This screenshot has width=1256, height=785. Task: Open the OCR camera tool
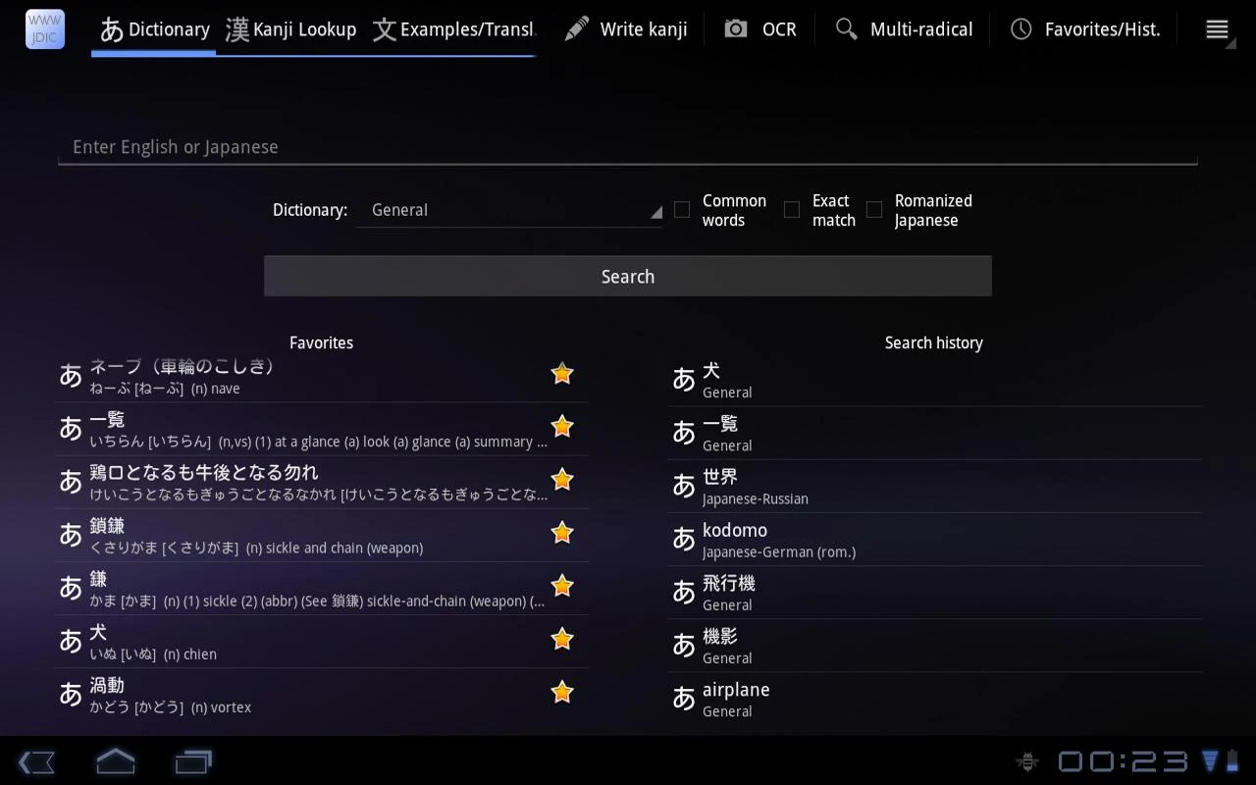[x=736, y=28]
